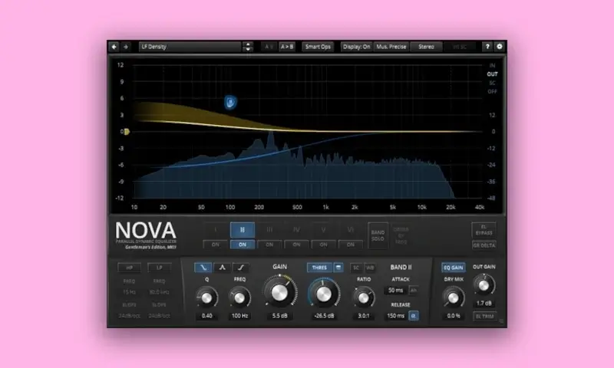Click the RATIO knob

click(x=364, y=298)
